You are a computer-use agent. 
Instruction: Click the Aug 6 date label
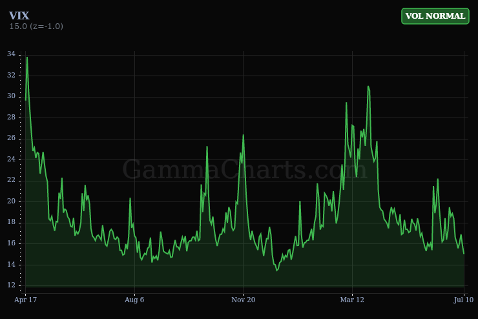(134, 300)
